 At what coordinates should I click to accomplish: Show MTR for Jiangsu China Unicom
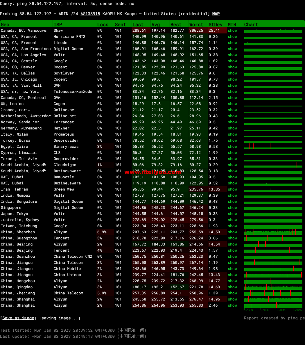tap(232, 275)
